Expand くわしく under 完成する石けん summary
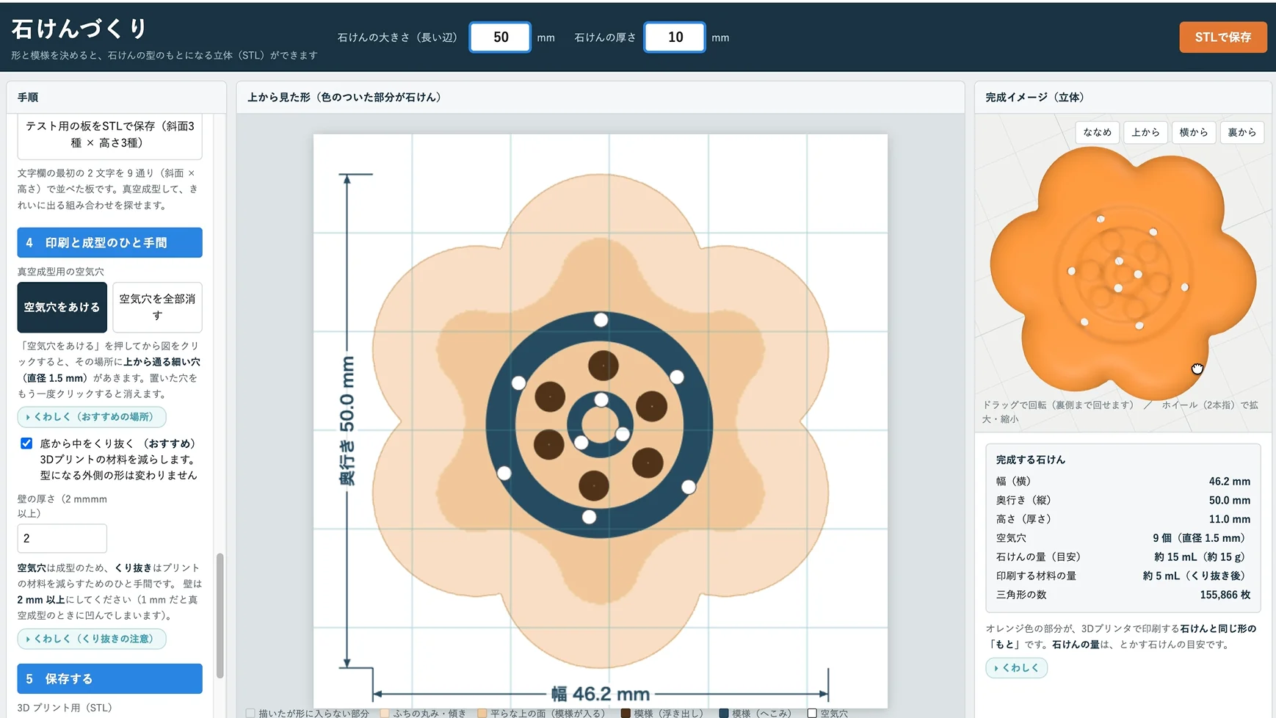The width and height of the screenshot is (1276, 718). 1017,668
